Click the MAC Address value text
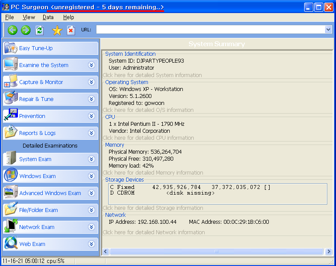The width and height of the screenshot is (336, 266). point(246,222)
